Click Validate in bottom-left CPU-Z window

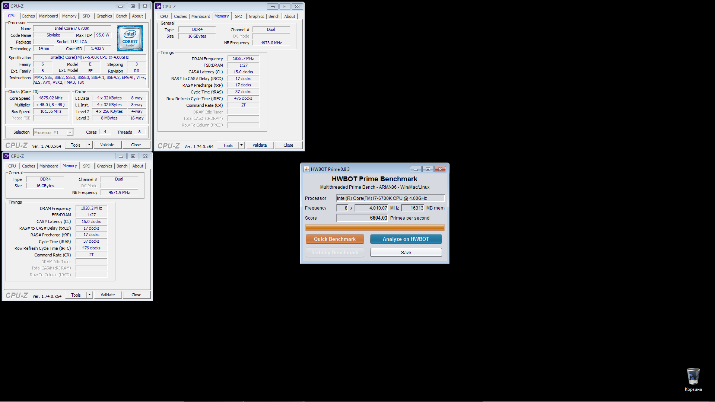108,295
